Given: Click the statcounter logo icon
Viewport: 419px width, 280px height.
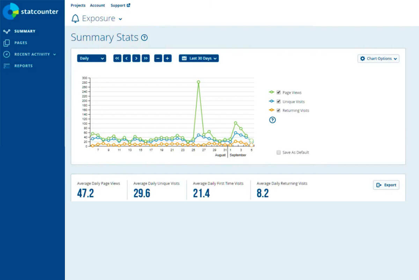Looking at the screenshot, I should point(12,11).
